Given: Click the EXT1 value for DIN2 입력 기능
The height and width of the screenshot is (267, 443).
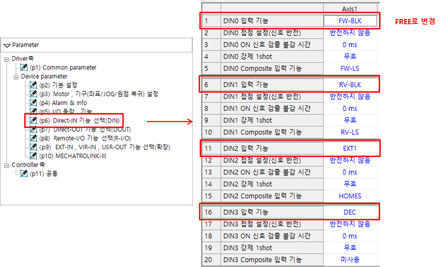Looking at the screenshot, I should click(x=350, y=149).
